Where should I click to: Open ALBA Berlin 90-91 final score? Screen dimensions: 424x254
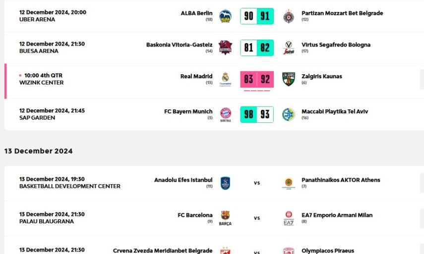[x=257, y=16]
